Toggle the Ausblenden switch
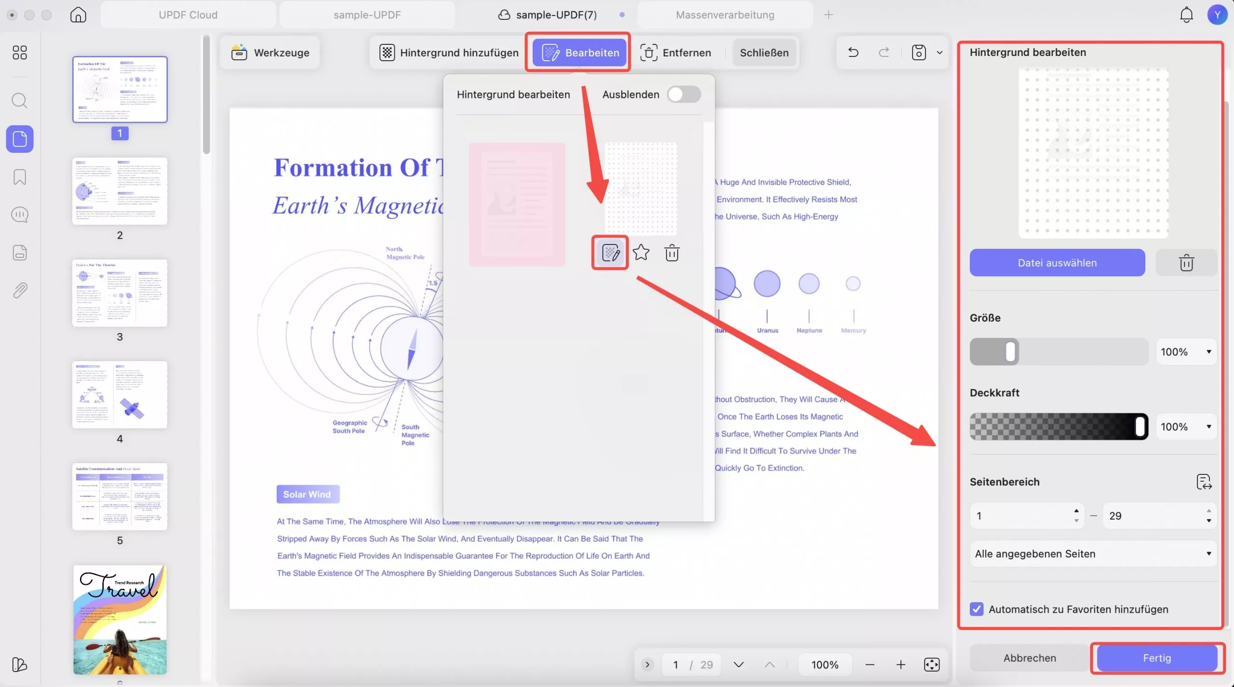Viewport: 1234px width, 687px height. coord(684,94)
